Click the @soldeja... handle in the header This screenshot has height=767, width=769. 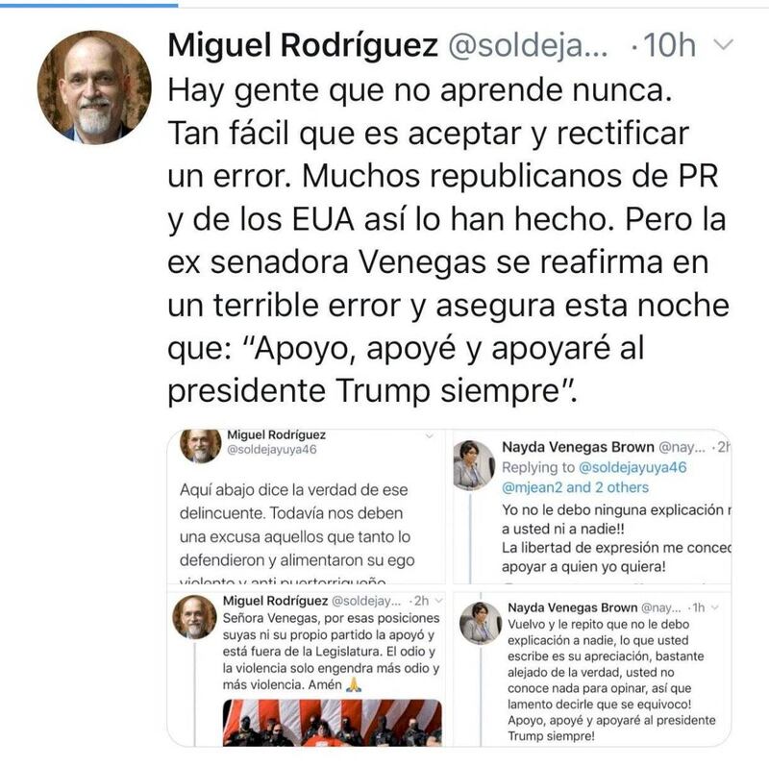(528, 45)
